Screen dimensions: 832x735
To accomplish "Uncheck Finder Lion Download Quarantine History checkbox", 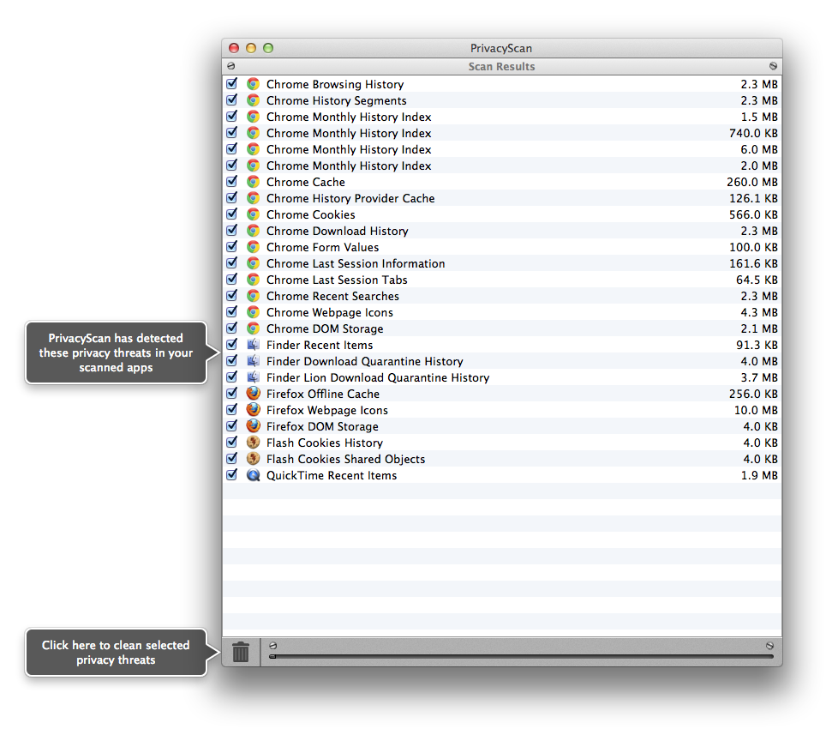I will coord(232,377).
